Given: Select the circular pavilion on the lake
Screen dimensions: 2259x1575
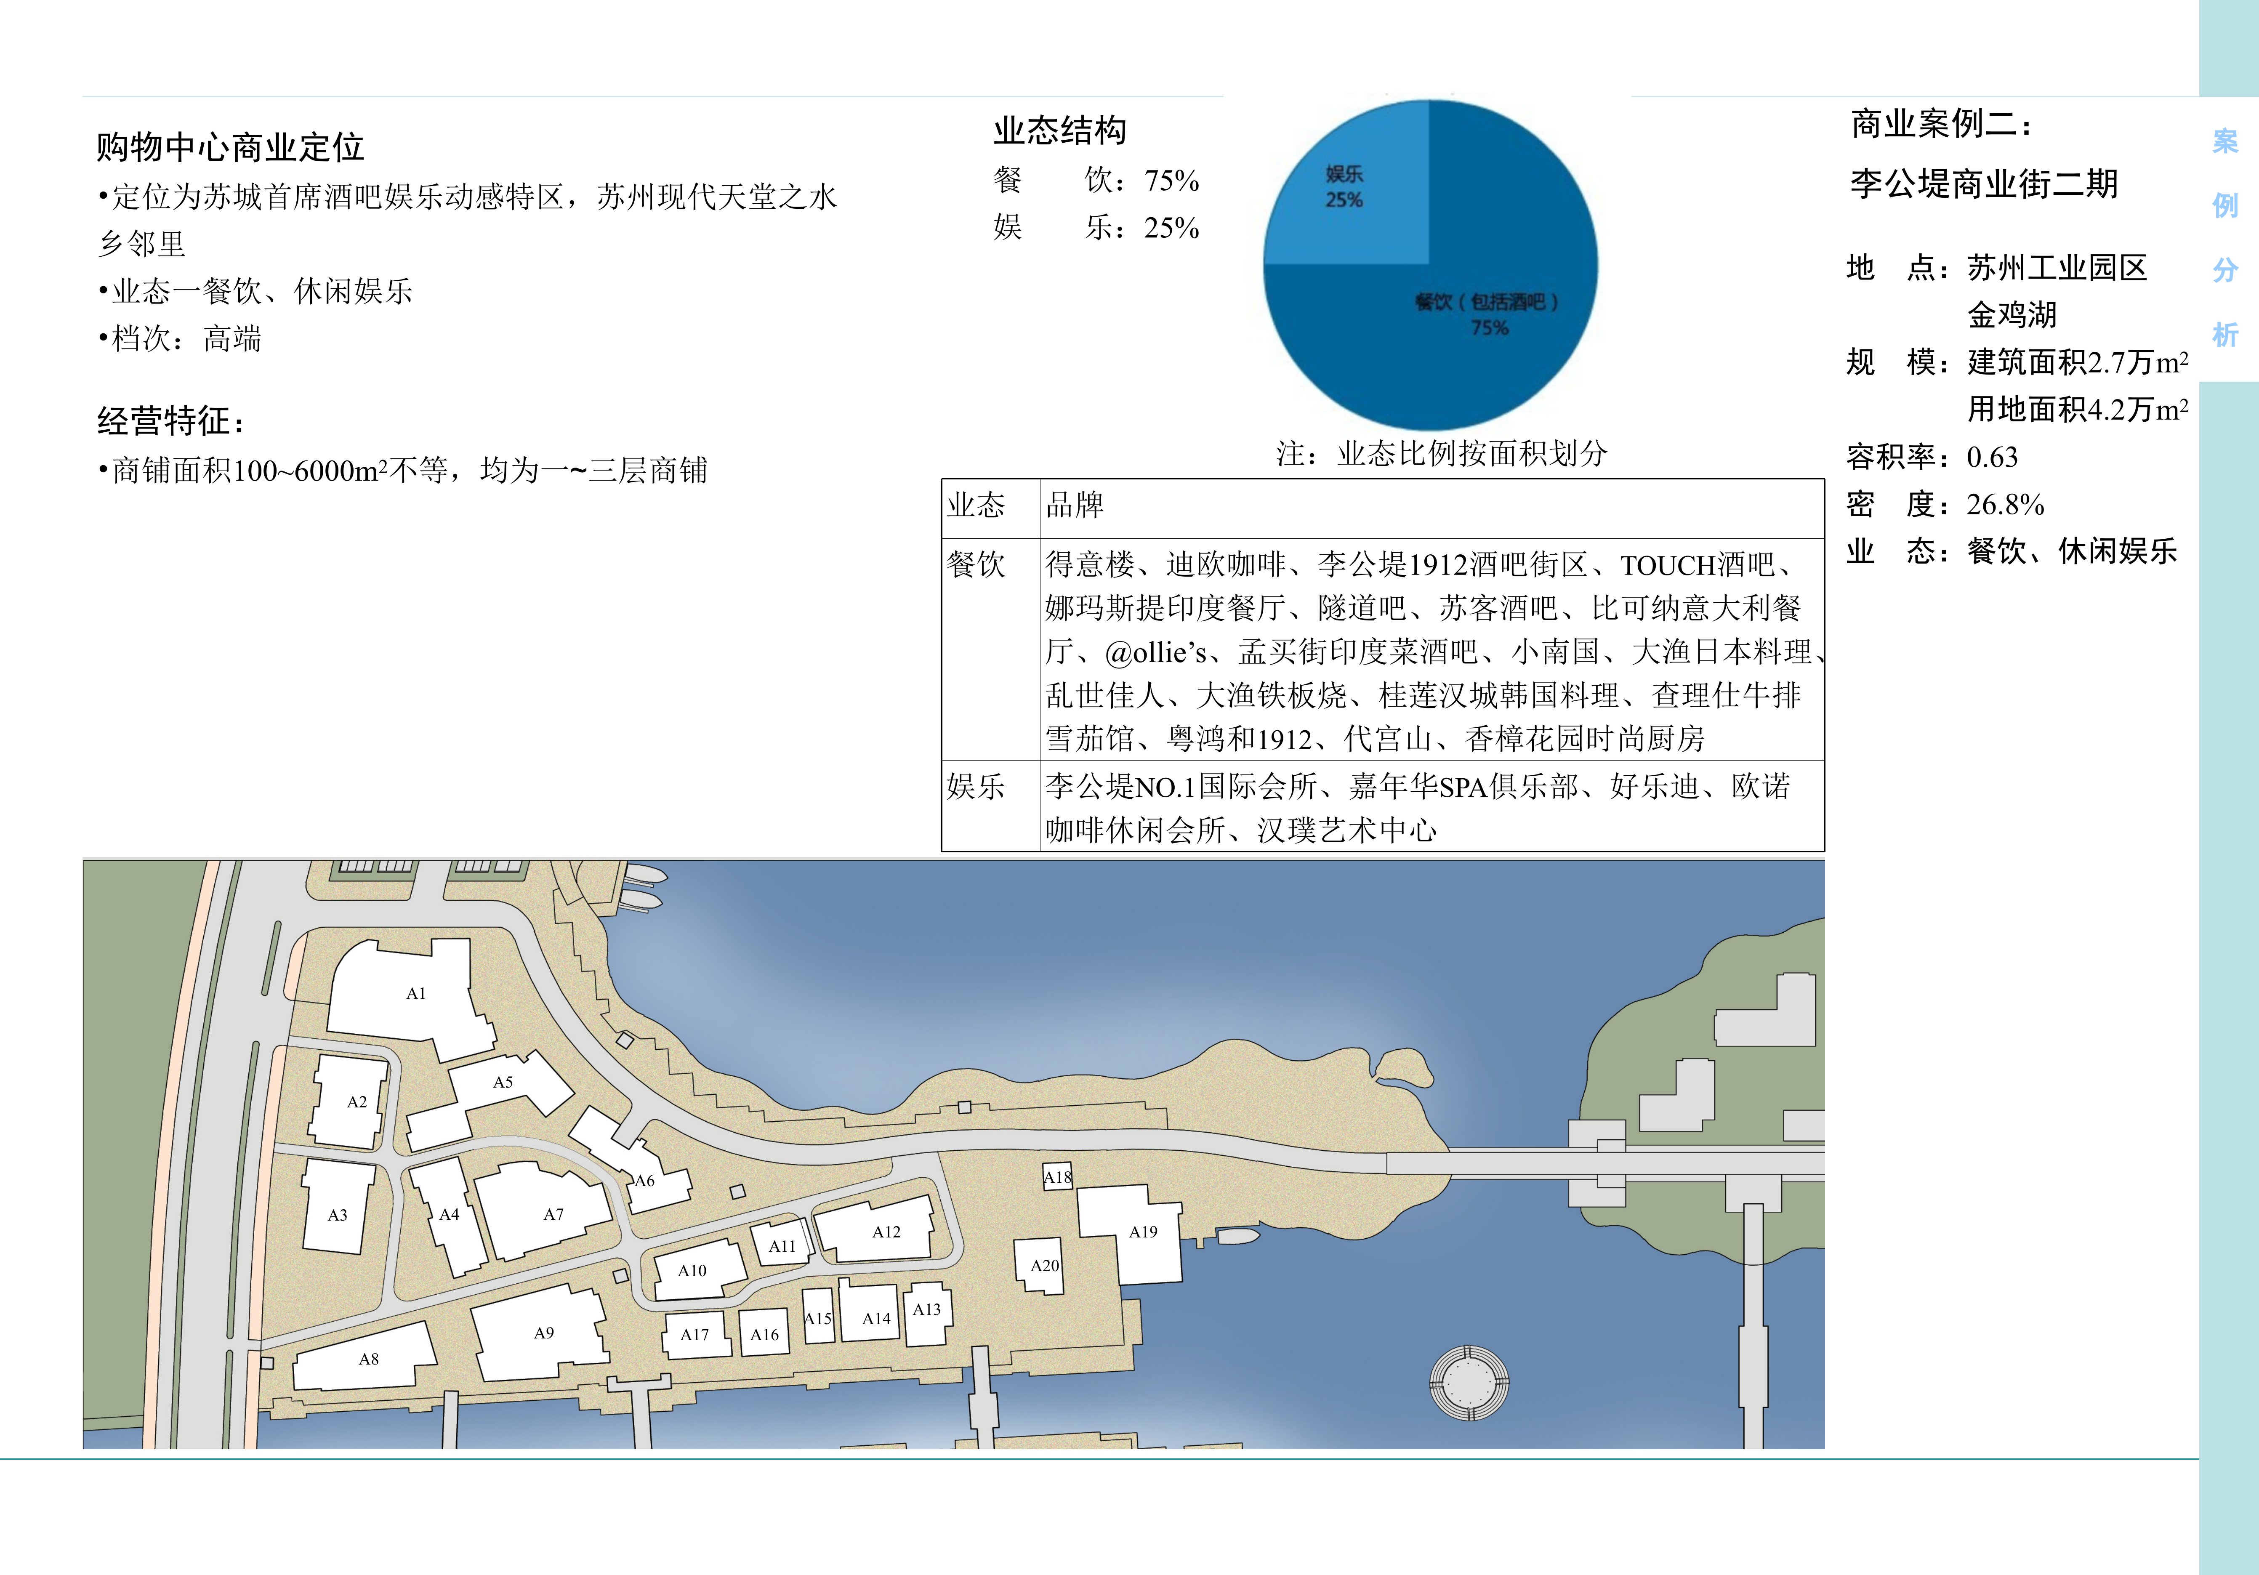Looking at the screenshot, I should tap(1468, 1382).
